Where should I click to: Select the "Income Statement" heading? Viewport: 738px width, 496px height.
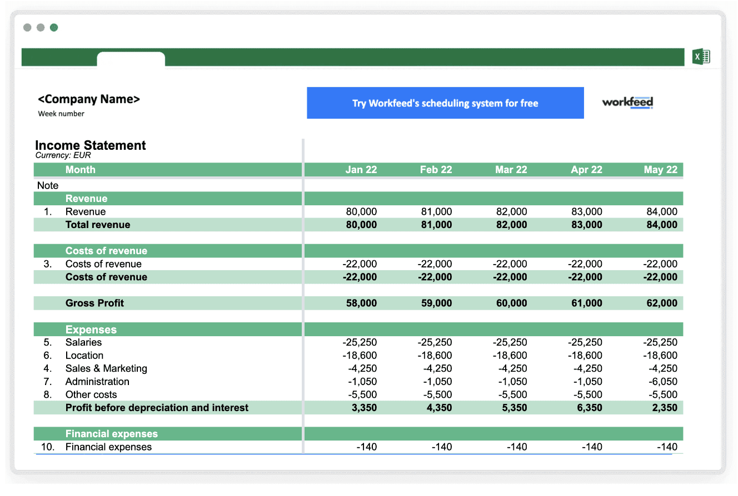(90, 145)
